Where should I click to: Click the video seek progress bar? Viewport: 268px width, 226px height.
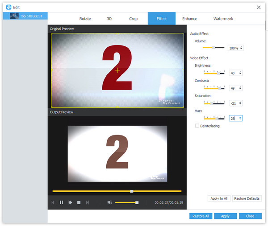[x=117, y=191]
